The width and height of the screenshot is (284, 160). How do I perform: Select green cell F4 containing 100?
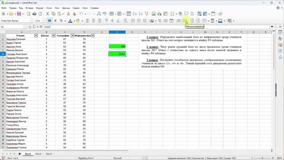pos(117,46)
